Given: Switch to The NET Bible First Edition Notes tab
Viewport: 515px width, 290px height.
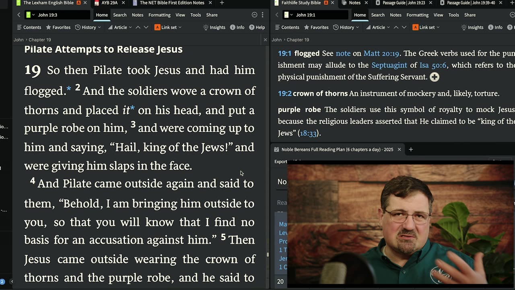Looking at the screenshot, I should 171,3.
